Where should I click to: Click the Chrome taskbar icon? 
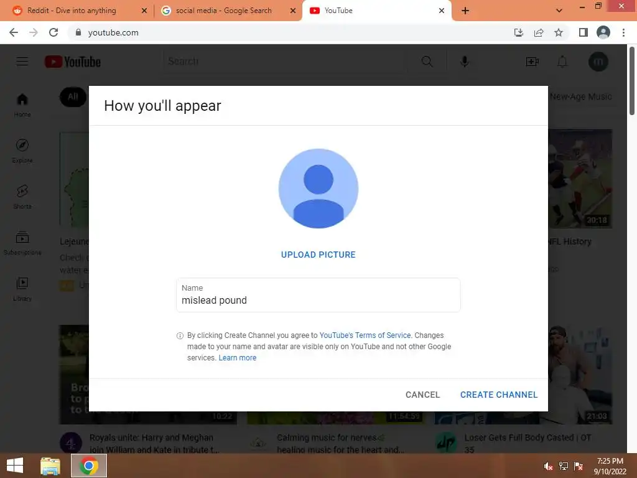coord(88,466)
